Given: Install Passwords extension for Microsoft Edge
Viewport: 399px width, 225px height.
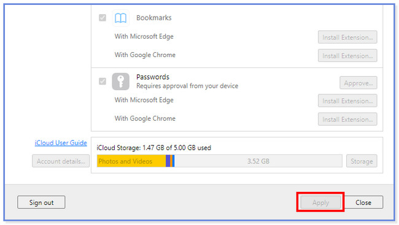Looking at the screenshot, I should pos(347,101).
